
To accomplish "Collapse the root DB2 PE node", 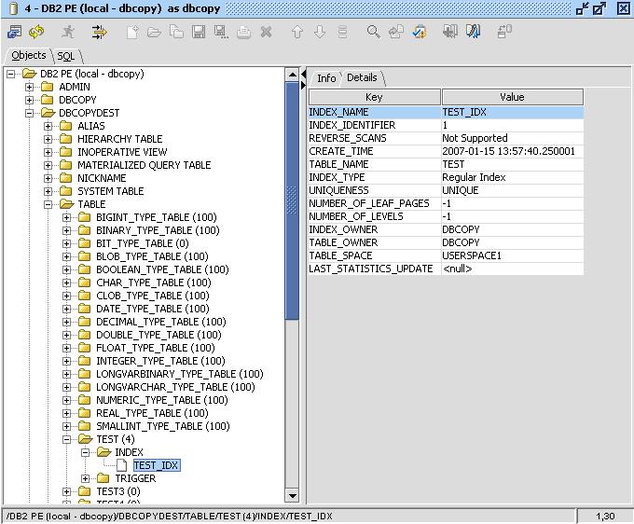I will 10,74.
